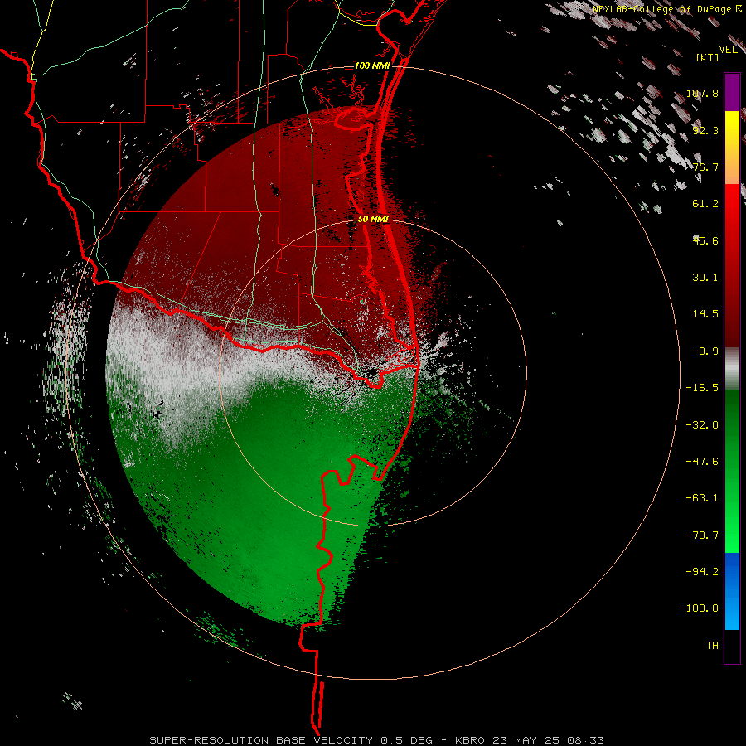Click the VEL legend title

coord(728,50)
